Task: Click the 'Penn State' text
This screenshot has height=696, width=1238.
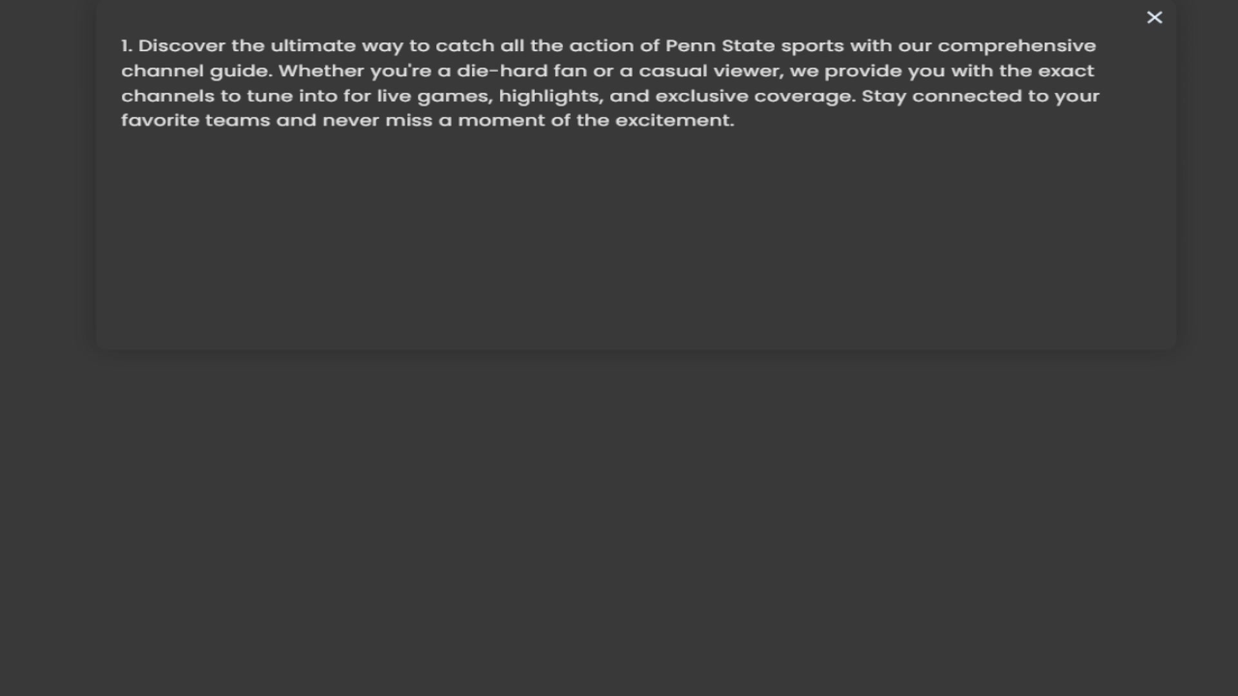Action: pyautogui.click(x=720, y=46)
